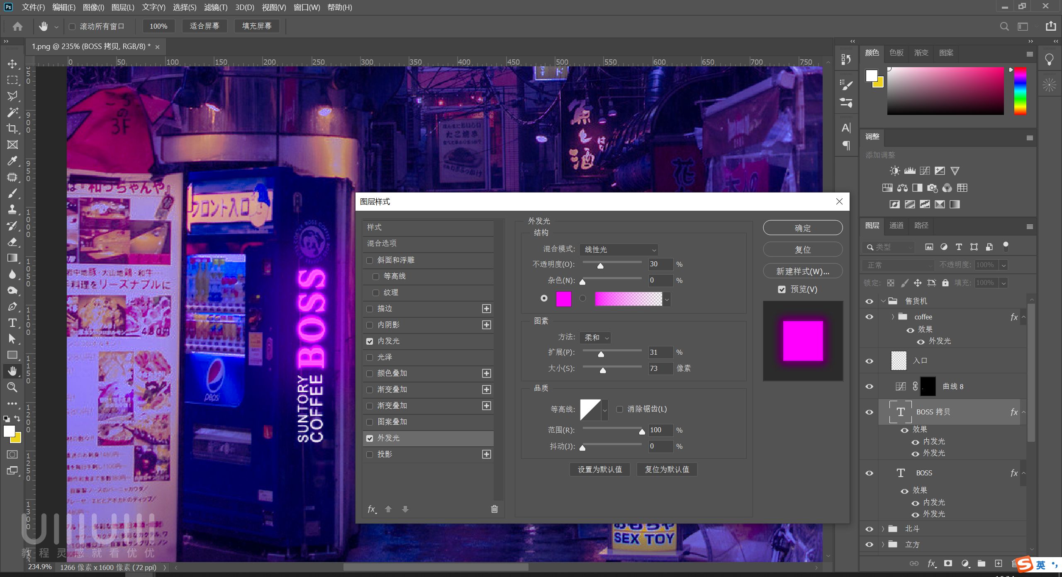
Task: Click 确定 button
Action: pyautogui.click(x=803, y=228)
